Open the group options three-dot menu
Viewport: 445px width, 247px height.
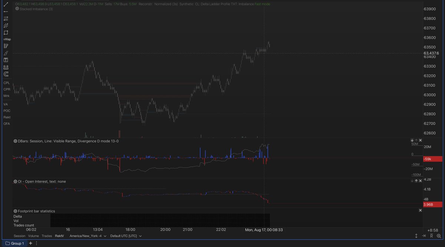pos(36,243)
